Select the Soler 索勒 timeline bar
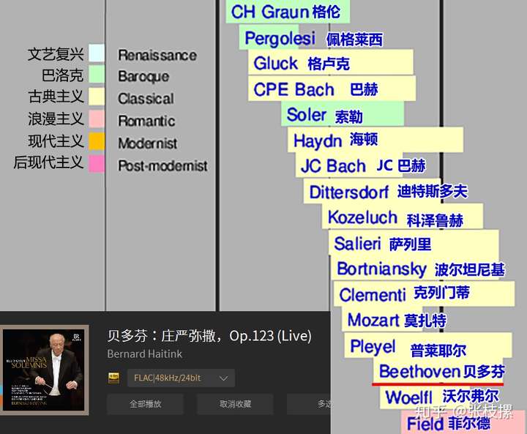527x434 pixels. [343, 113]
